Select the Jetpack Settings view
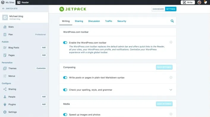 coord(170,9)
